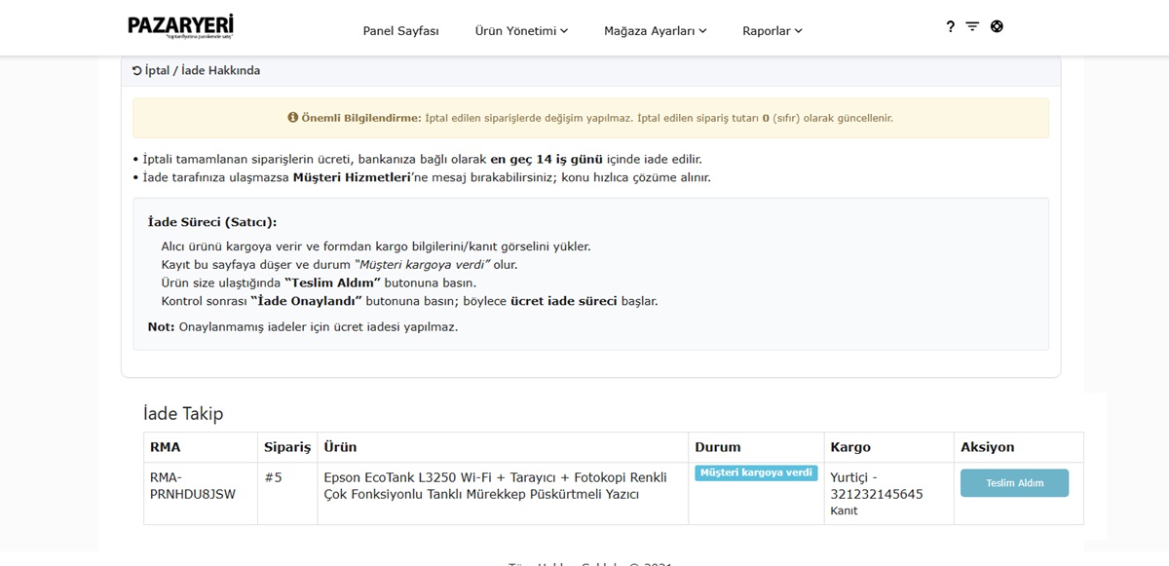1169x566 pixels.
Task: Select the Epson EcoTank L3250 product name
Action: tap(495, 485)
